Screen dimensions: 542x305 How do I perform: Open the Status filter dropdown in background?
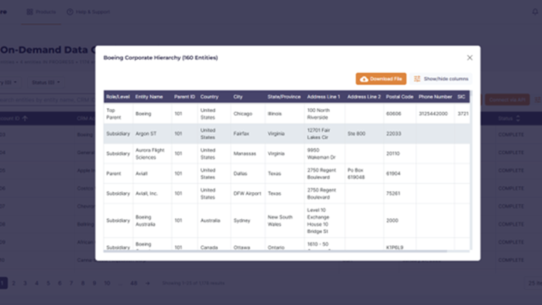pos(46,82)
